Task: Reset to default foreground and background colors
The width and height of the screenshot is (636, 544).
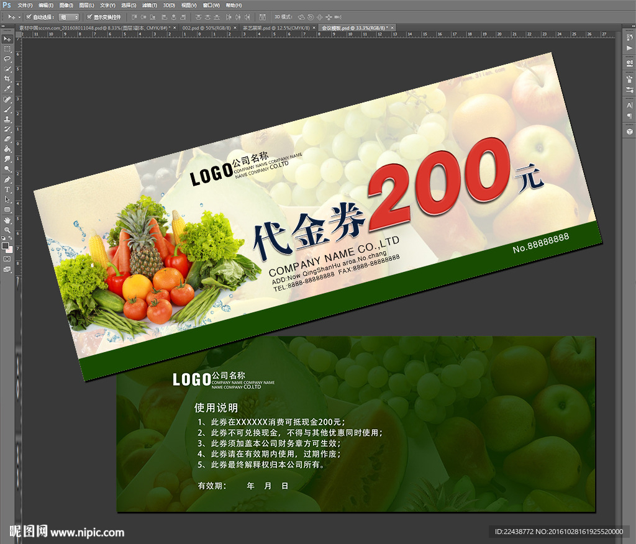Action: [4, 238]
